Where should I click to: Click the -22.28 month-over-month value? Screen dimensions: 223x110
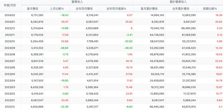pos(64,107)
